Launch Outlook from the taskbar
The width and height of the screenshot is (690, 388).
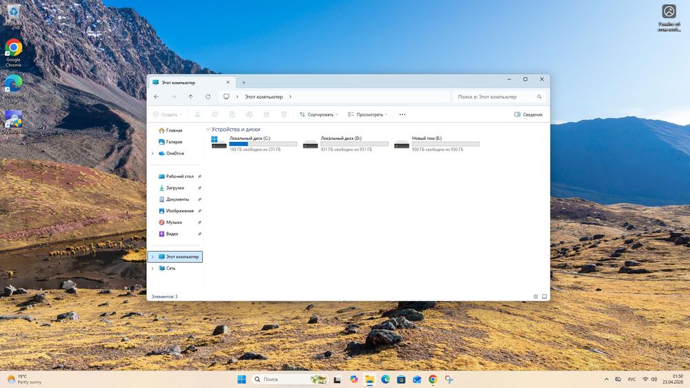pos(417,379)
